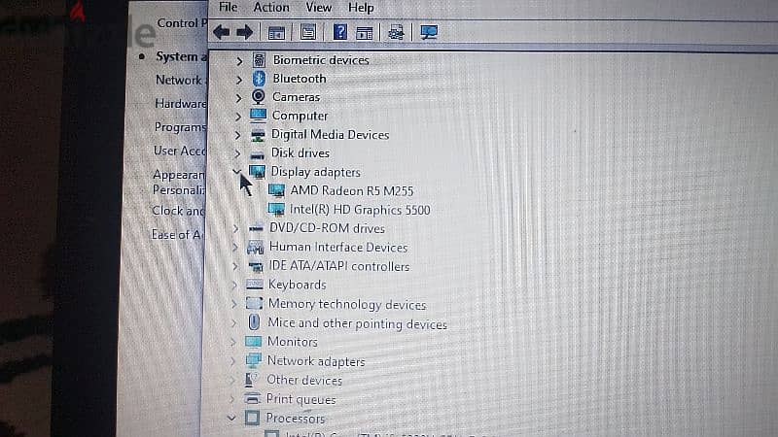The width and height of the screenshot is (778, 437).
Task: Open Hardware link in Control Panel window
Action: (181, 104)
